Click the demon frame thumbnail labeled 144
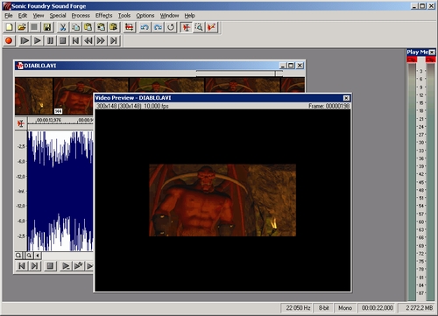 tap(74, 96)
